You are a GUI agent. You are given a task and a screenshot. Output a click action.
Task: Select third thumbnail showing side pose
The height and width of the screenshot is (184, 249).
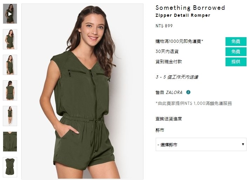click(10, 65)
